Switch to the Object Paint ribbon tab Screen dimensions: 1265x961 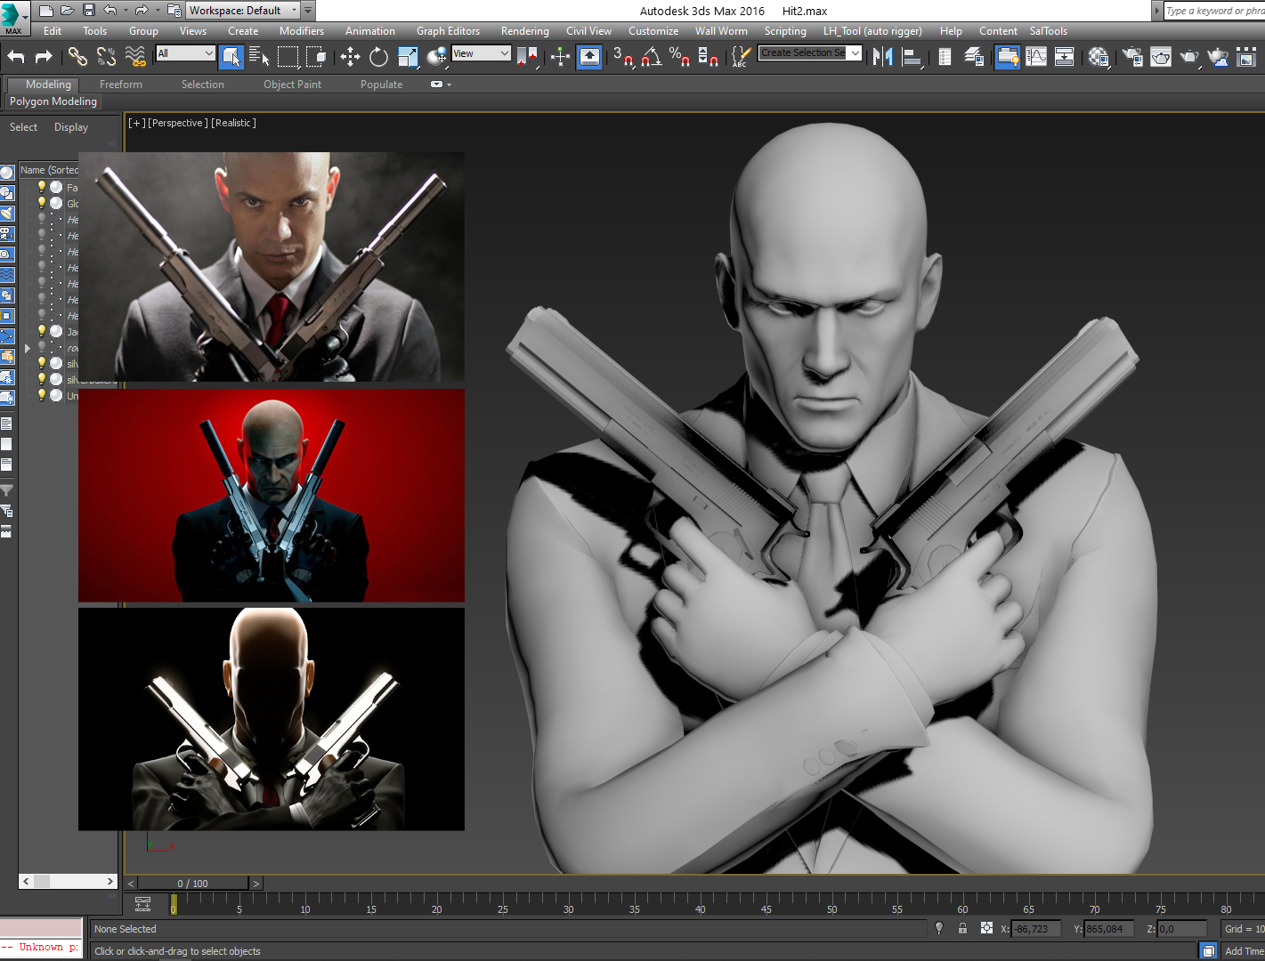pos(292,84)
